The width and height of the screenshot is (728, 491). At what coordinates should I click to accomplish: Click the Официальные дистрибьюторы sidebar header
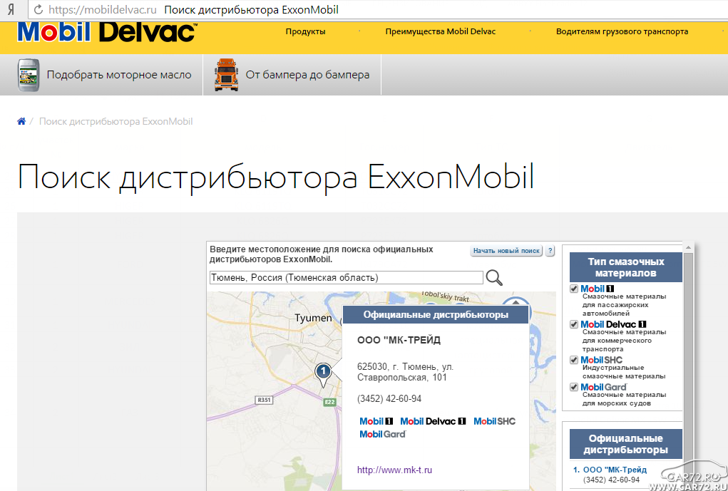pyautogui.click(x=626, y=444)
